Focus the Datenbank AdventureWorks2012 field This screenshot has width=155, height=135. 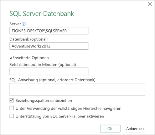click(x=49, y=46)
